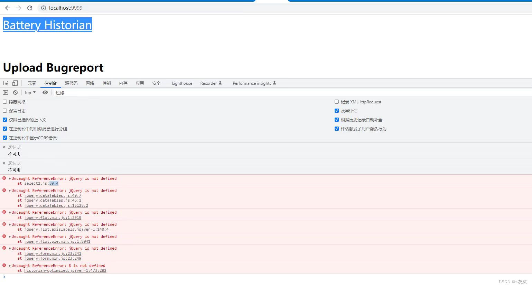Uncheck the 及早评估 setting

pos(337,110)
